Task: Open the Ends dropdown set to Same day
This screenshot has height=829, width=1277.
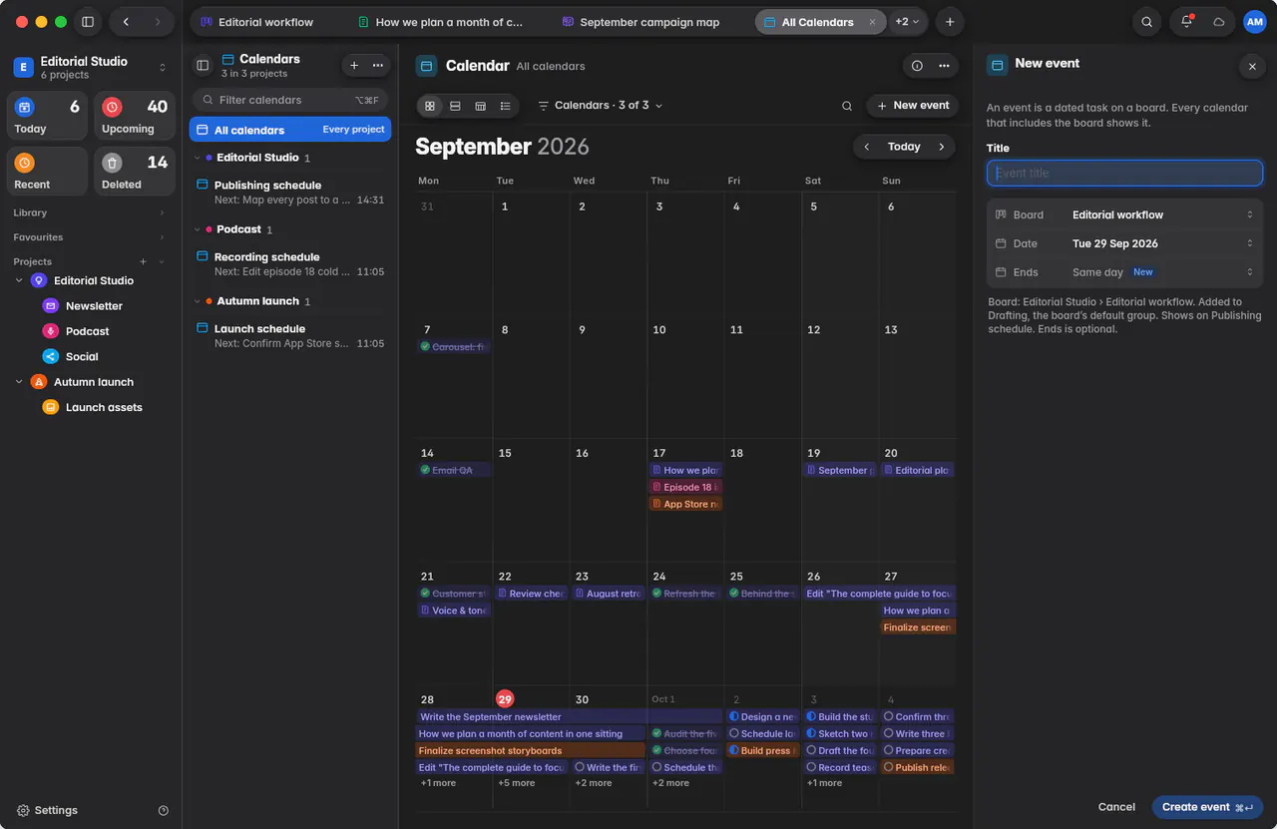Action: [1124, 272]
